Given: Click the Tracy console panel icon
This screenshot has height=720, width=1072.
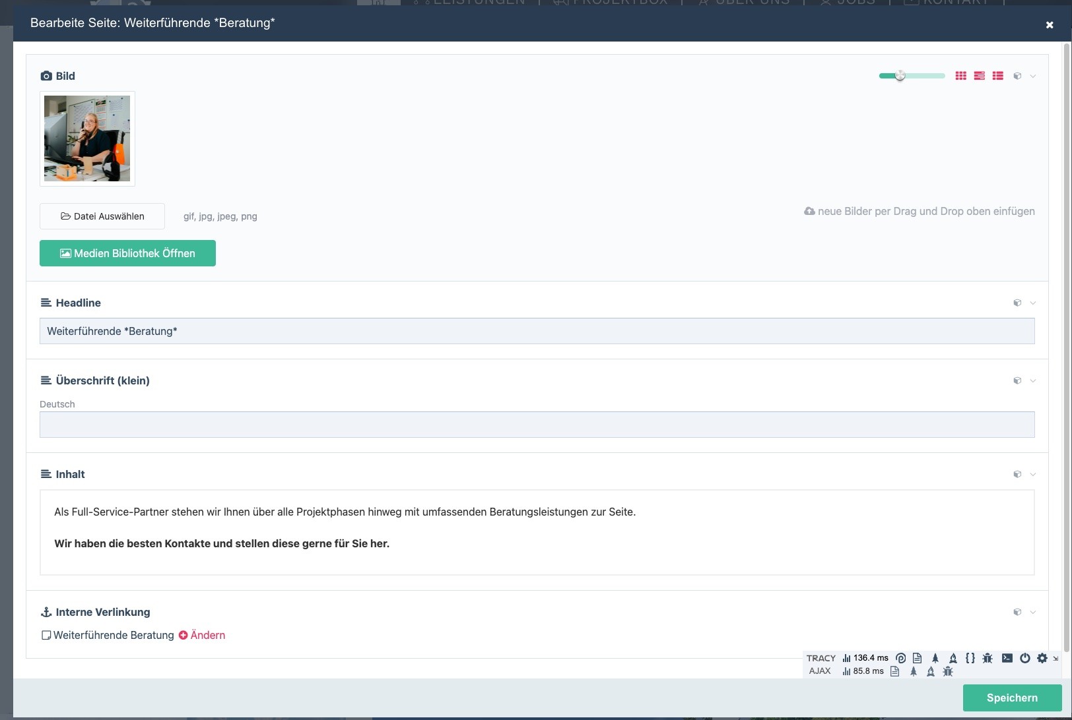Looking at the screenshot, I should point(1007,658).
